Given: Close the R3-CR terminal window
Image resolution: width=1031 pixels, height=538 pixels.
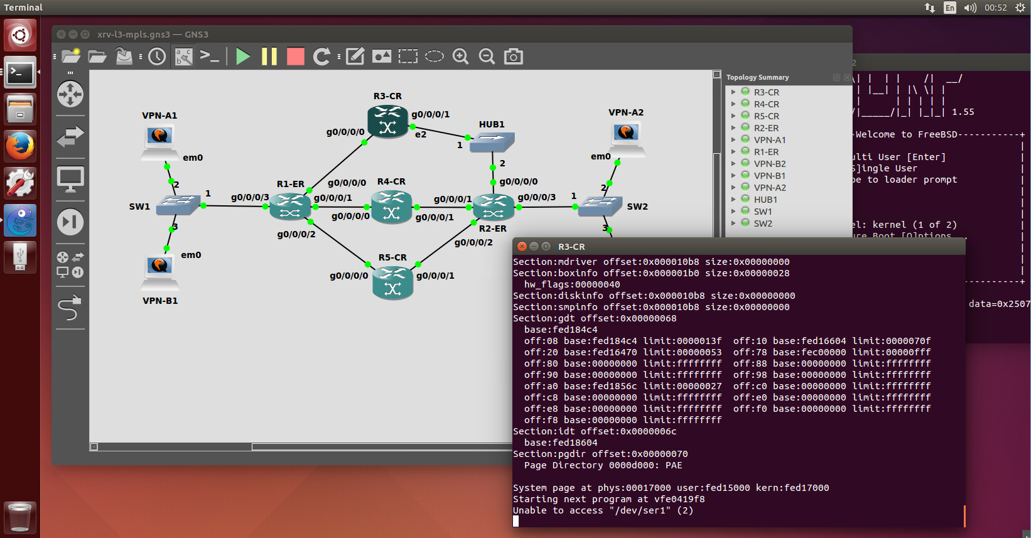Looking at the screenshot, I should (x=522, y=246).
